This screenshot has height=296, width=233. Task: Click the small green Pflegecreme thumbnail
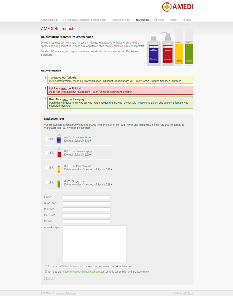[59, 182]
